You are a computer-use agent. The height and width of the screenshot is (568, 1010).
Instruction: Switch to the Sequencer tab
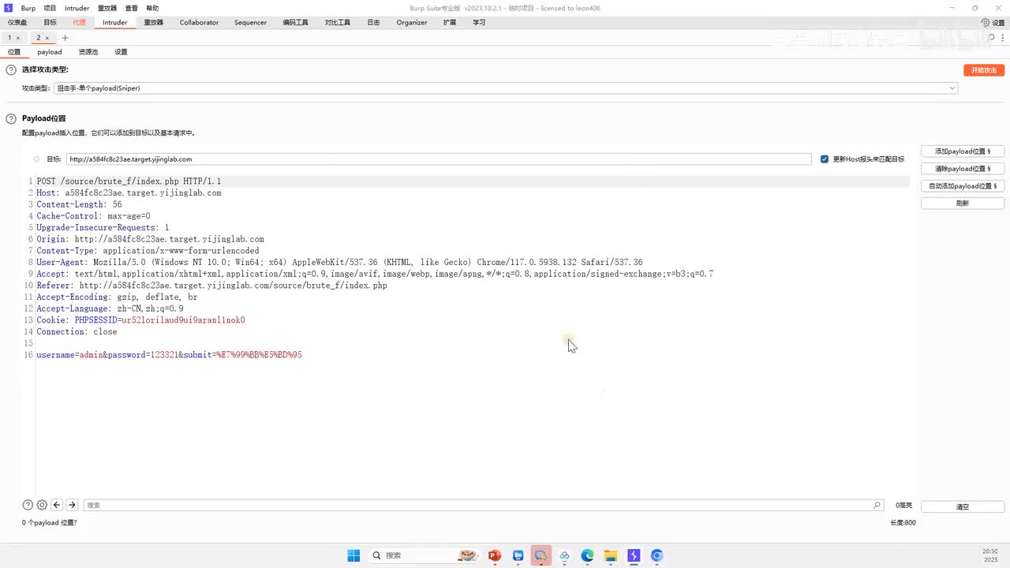coord(250,23)
